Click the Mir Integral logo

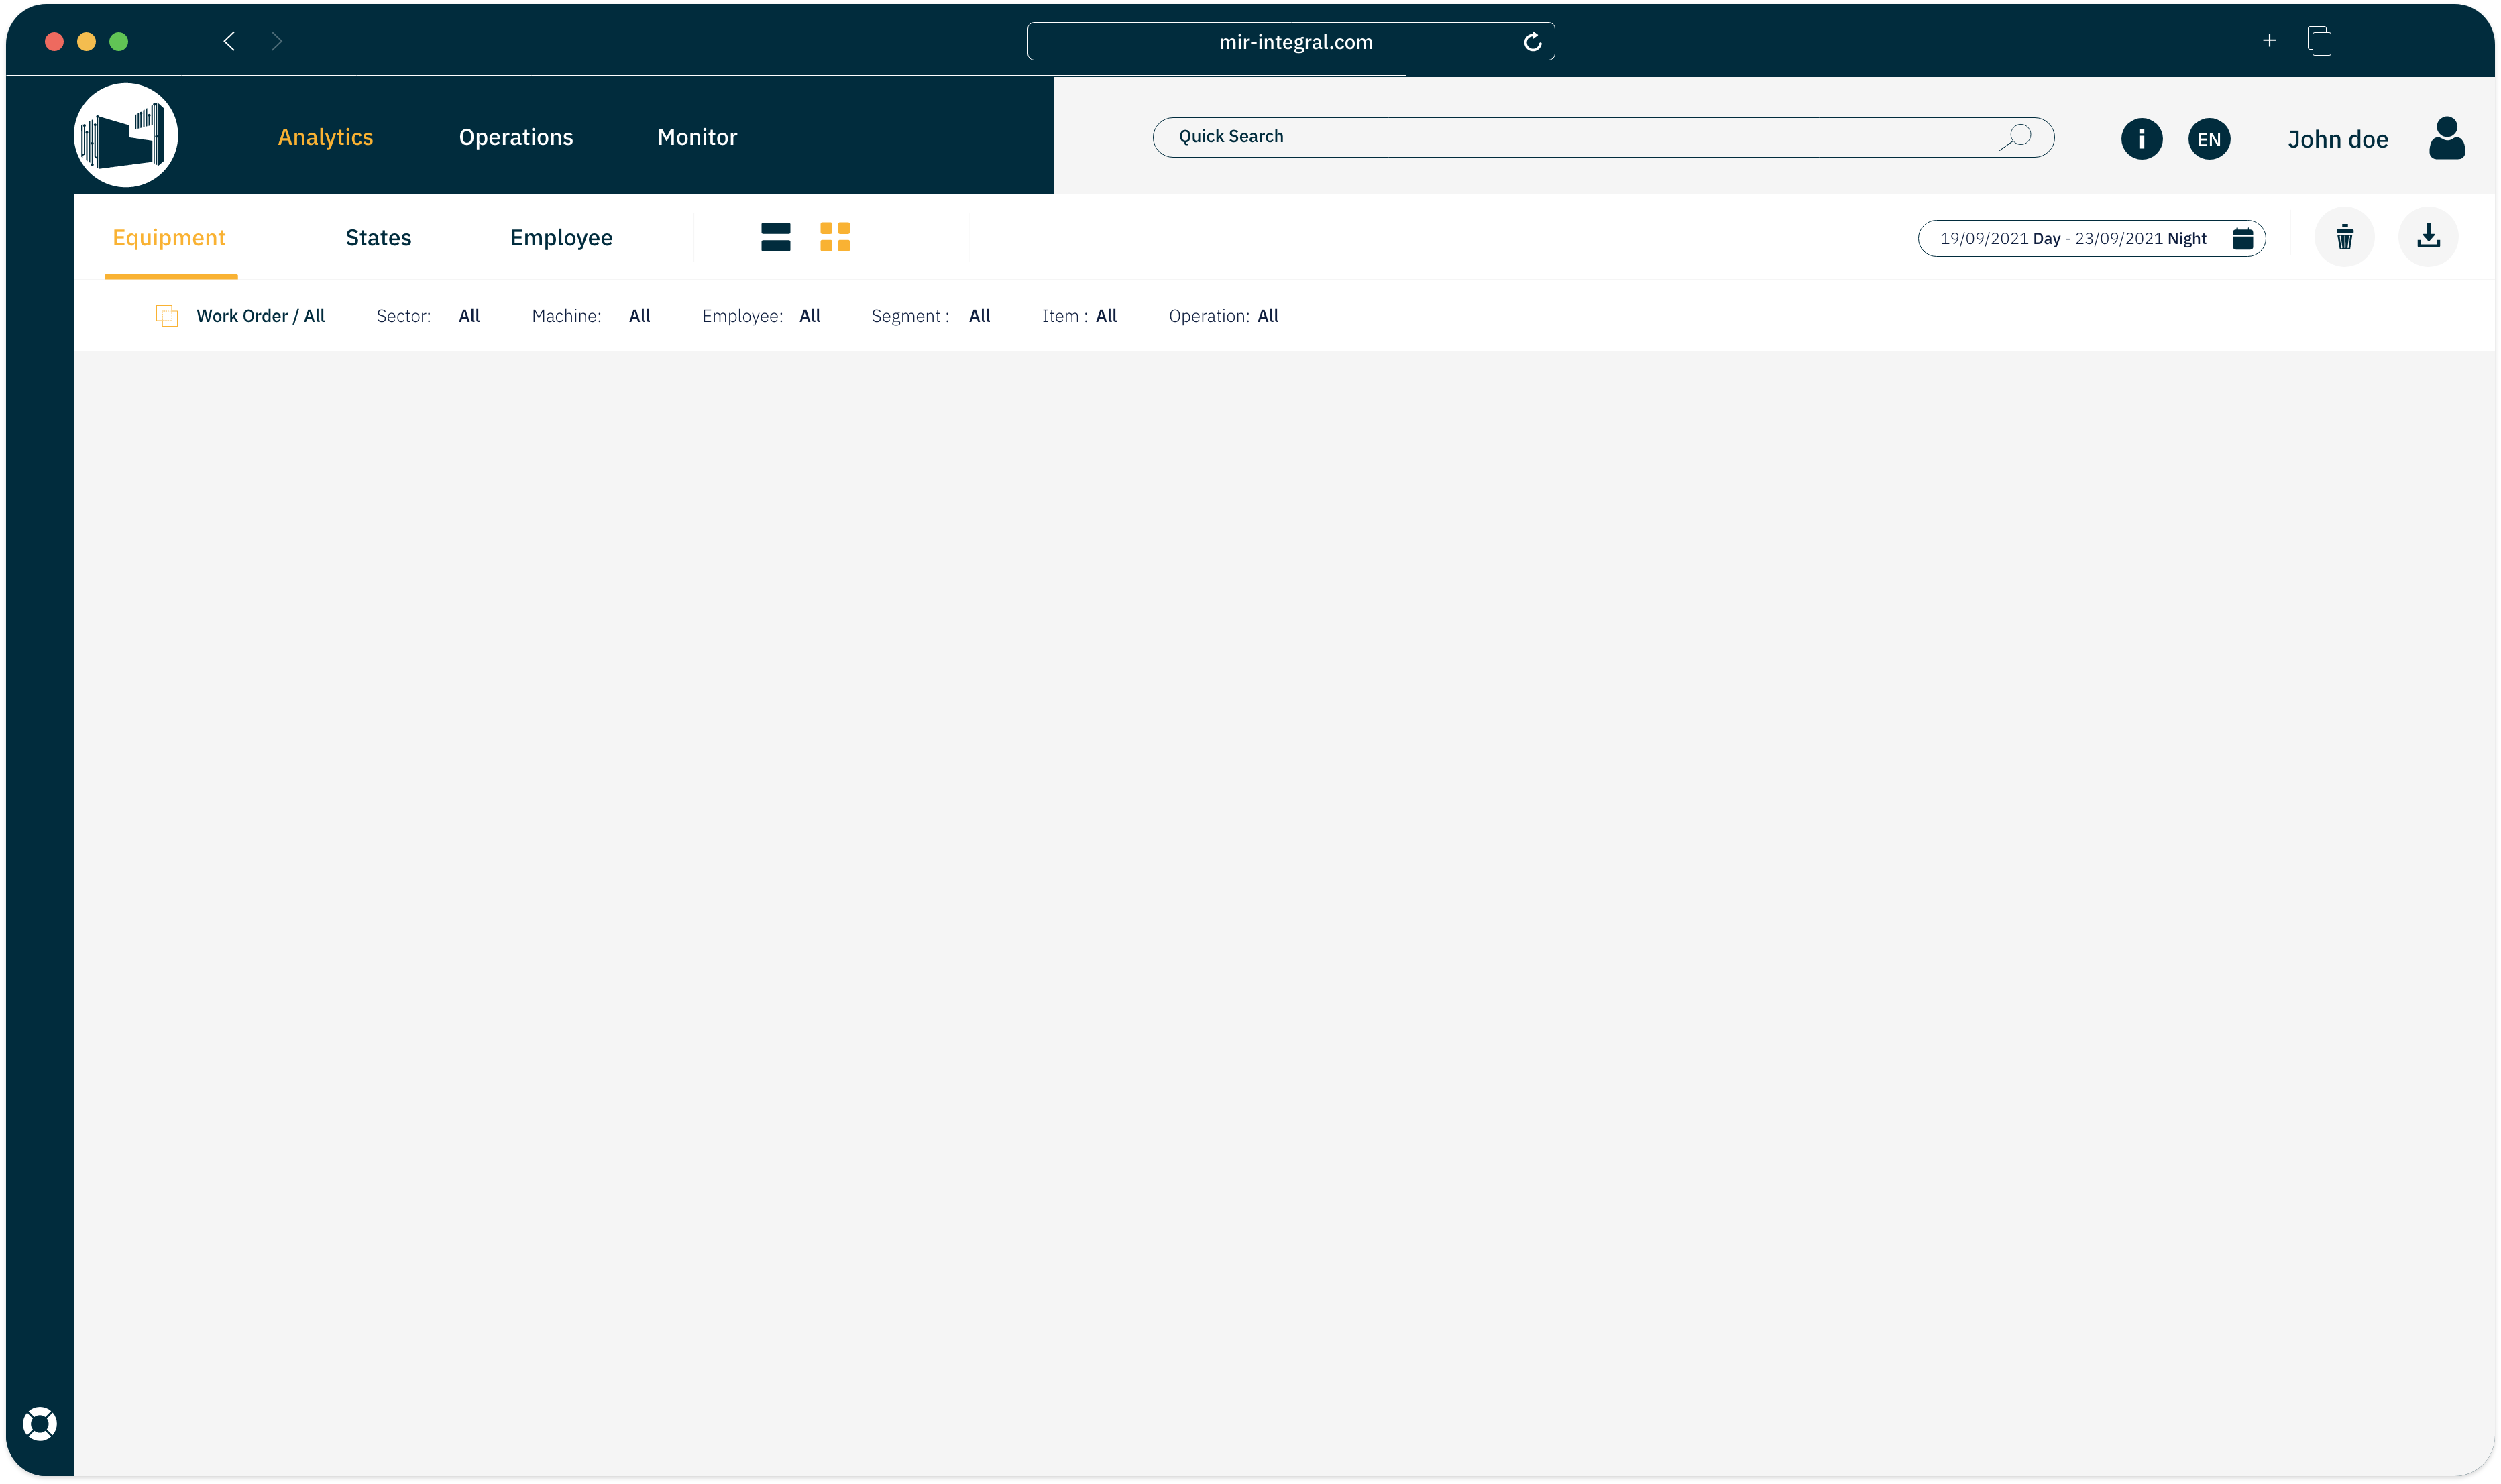pyautogui.click(x=126, y=136)
